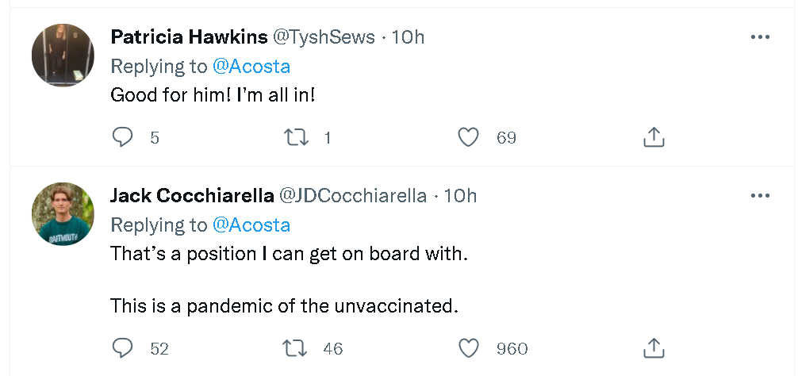Reply to Patricia Hawkins' tweet

tap(122, 138)
